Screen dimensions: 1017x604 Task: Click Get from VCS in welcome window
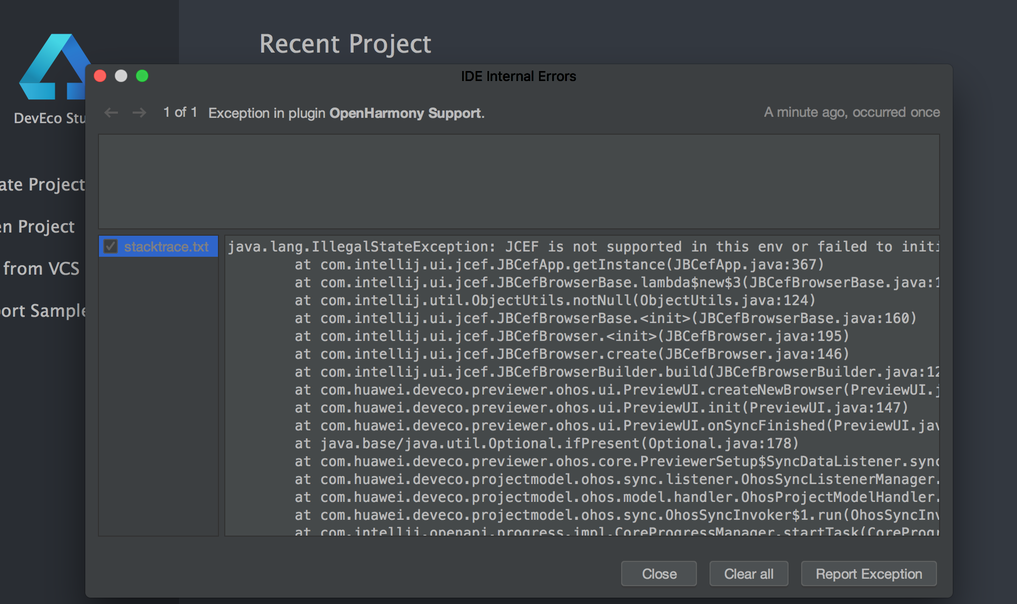pos(41,269)
